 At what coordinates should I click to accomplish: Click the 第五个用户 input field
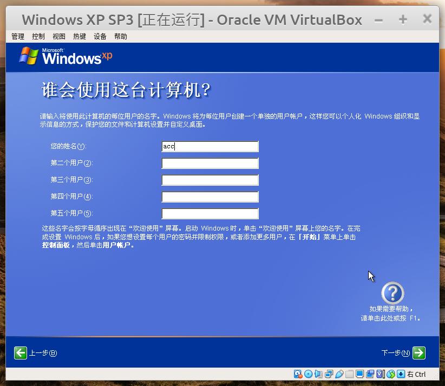(x=210, y=213)
